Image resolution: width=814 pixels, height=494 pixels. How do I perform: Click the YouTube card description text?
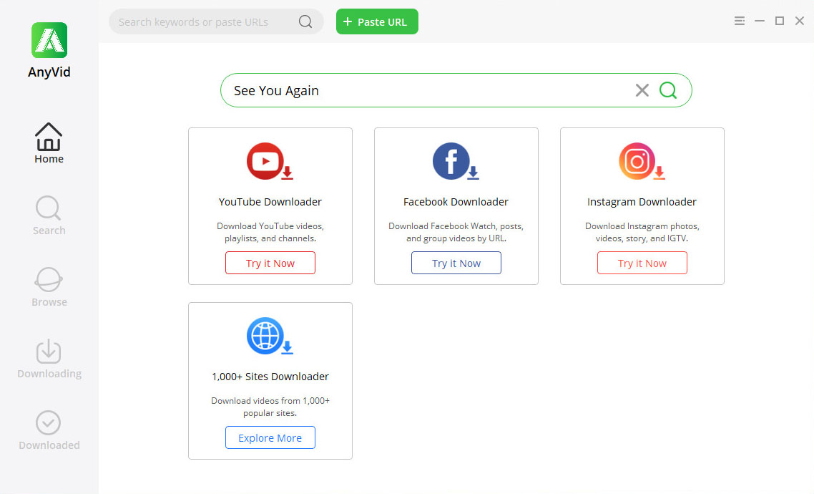[270, 232]
